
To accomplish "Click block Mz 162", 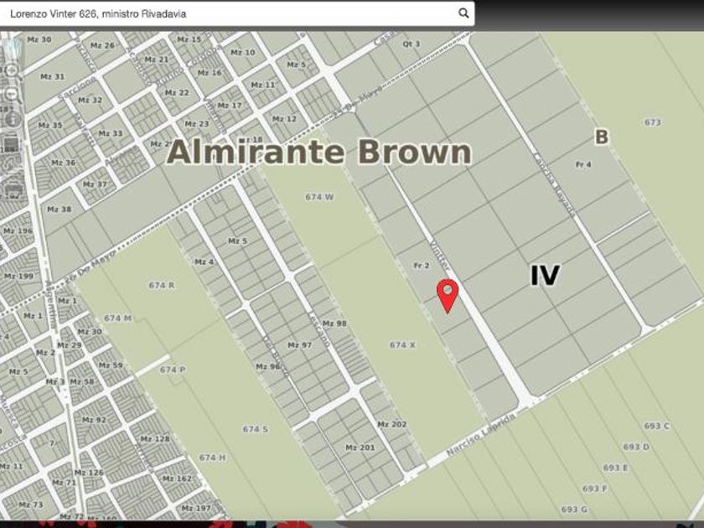I will (x=177, y=479).
